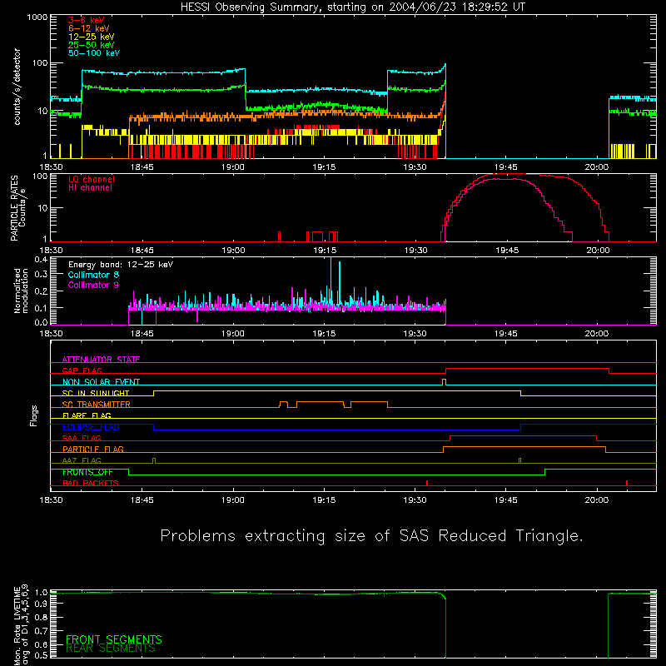666x666 pixels.
Task: Click the REAR SEGMENTS legend label
Action: pyautogui.click(x=111, y=649)
